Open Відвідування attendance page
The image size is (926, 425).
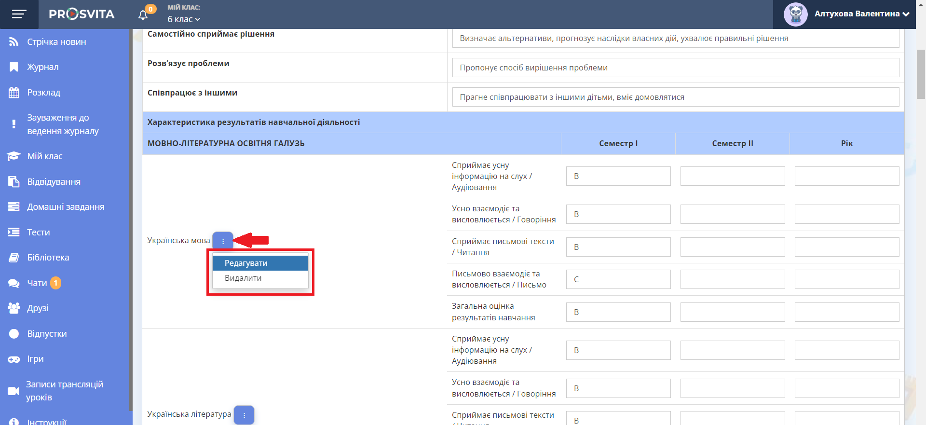(x=54, y=182)
